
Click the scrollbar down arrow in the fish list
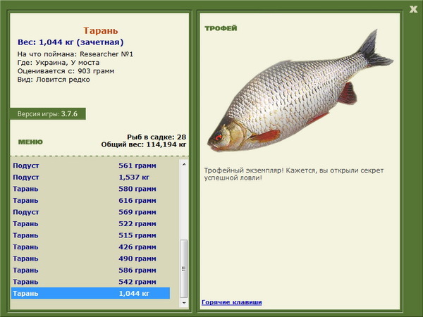(x=185, y=303)
